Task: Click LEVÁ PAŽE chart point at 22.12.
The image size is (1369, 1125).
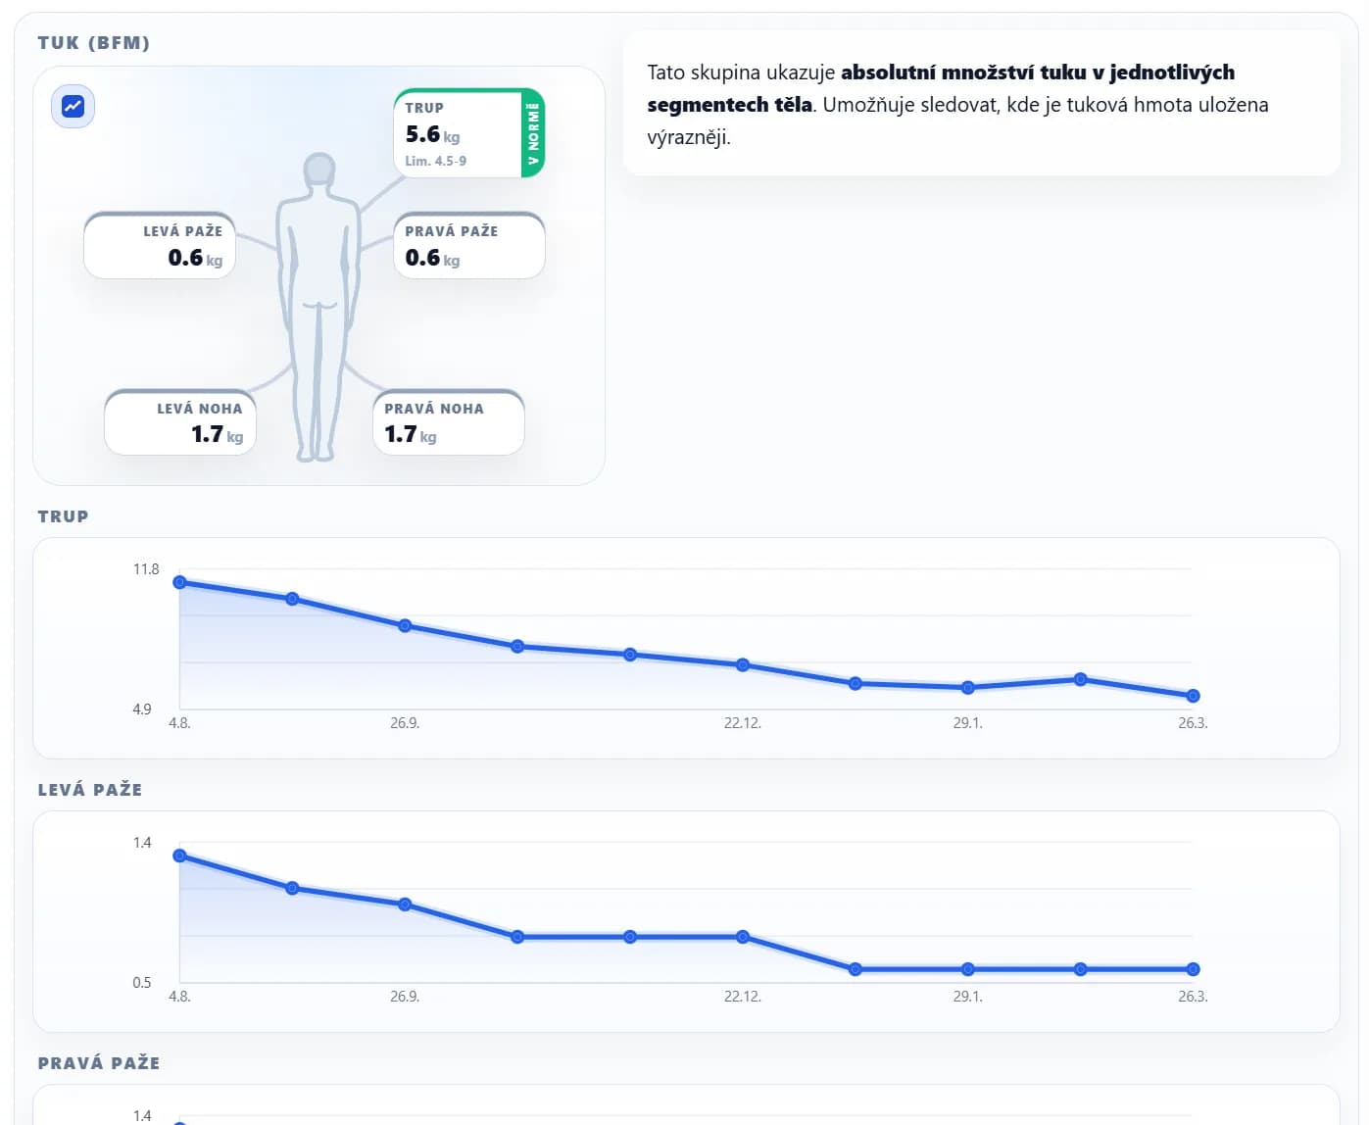Action: [x=743, y=937]
